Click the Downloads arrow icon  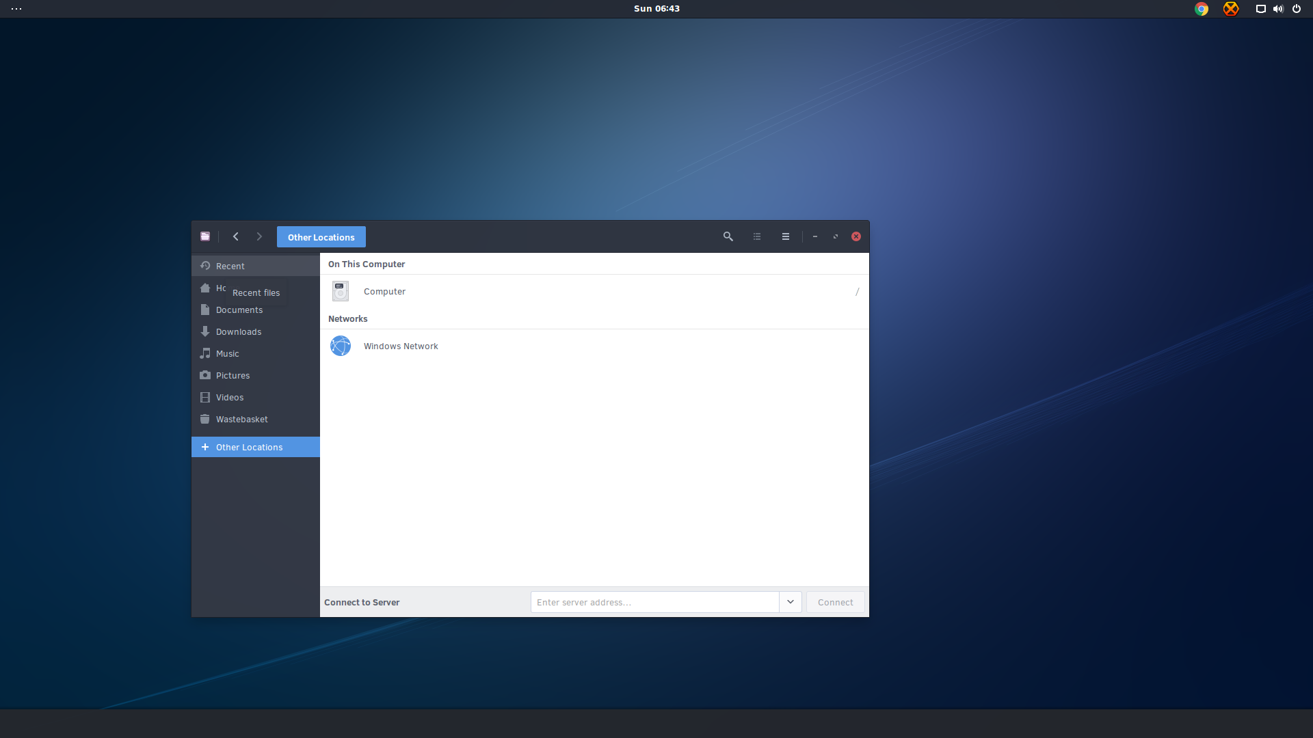(205, 331)
